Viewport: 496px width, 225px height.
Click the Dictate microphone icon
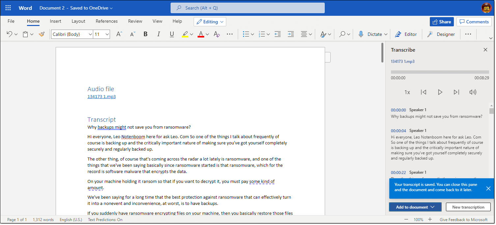(361, 34)
